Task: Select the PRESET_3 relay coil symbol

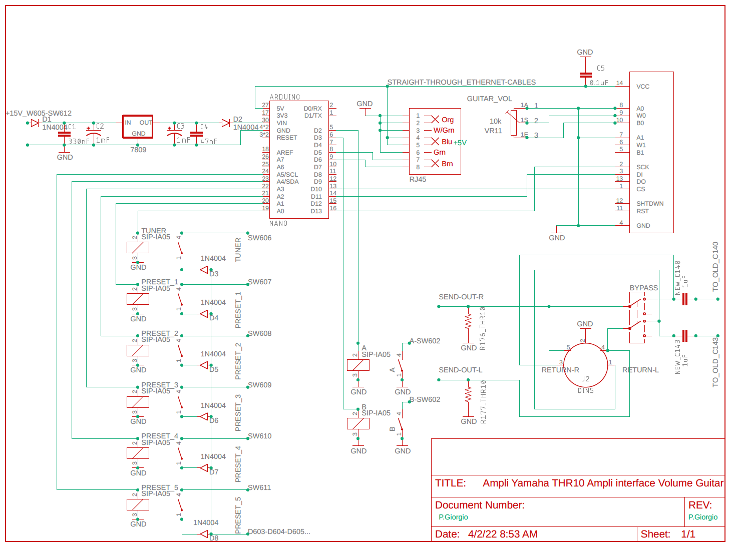Action: 138,402
